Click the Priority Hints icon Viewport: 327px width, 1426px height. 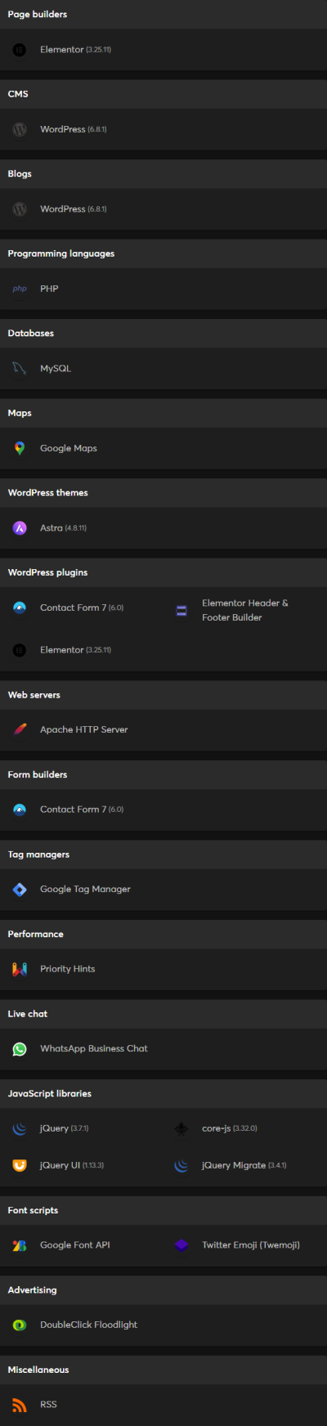pos(20,969)
